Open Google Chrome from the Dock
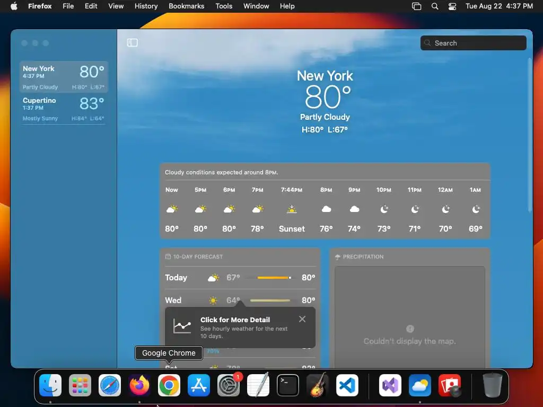Viewport: 543px width, 407px height. tap(169, 385)
